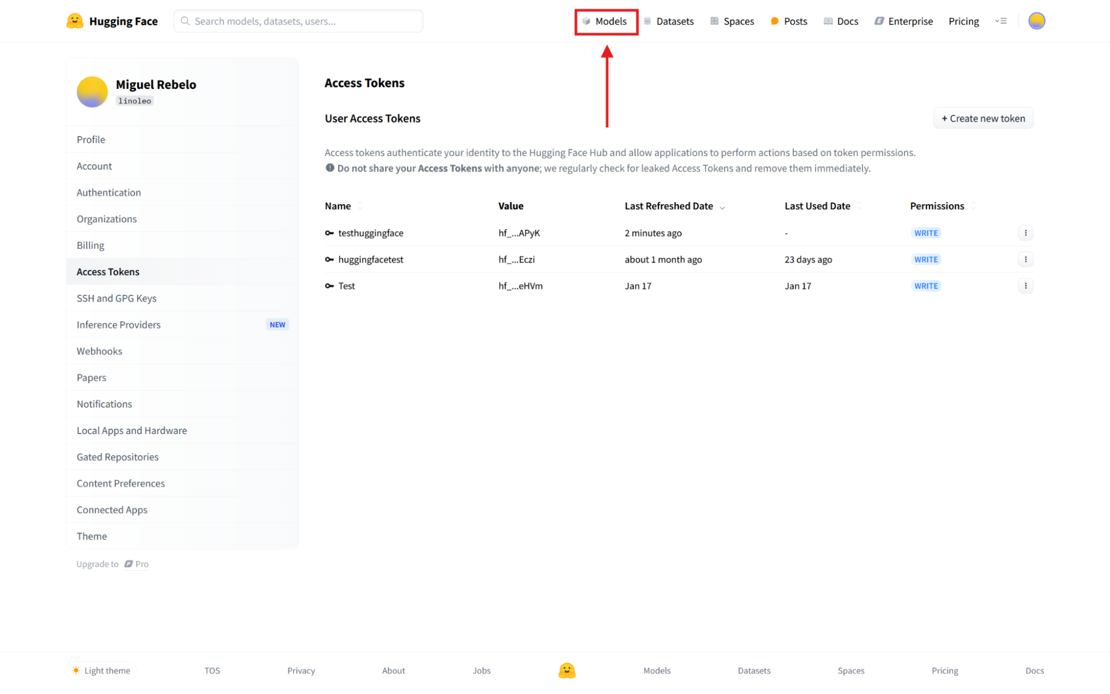Open three-dot menu for huggingfacetest token
Image resolution: width=1110 pixels, height=694 pixels.
tap(1025, 259)
